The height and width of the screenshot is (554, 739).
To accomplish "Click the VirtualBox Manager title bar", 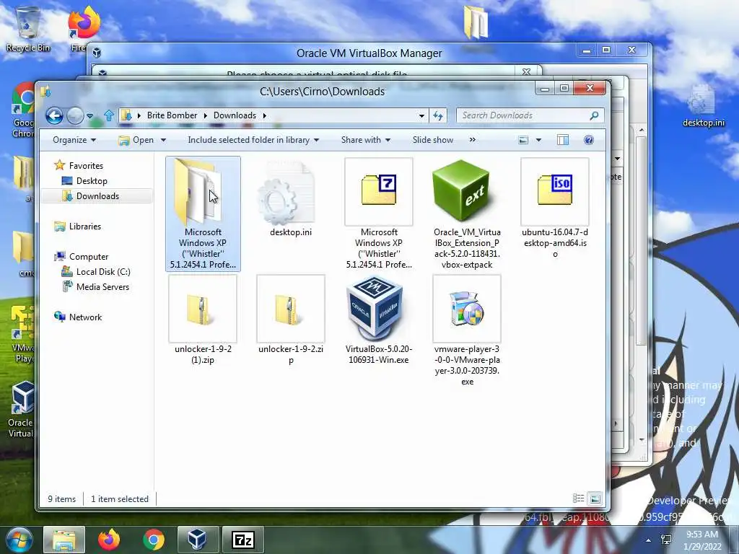I will click(369, 53).
